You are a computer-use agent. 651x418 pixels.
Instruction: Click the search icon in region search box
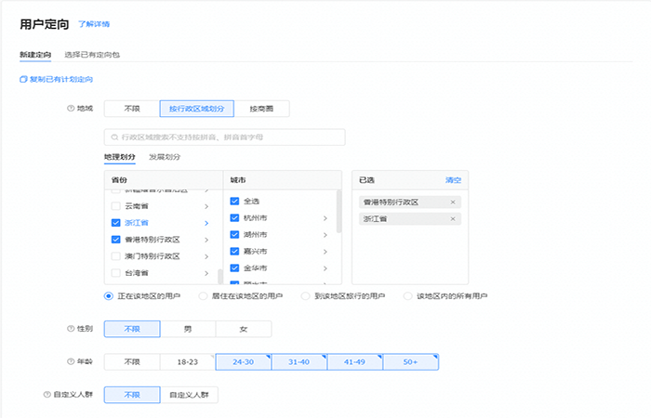[x=115, y=137]
